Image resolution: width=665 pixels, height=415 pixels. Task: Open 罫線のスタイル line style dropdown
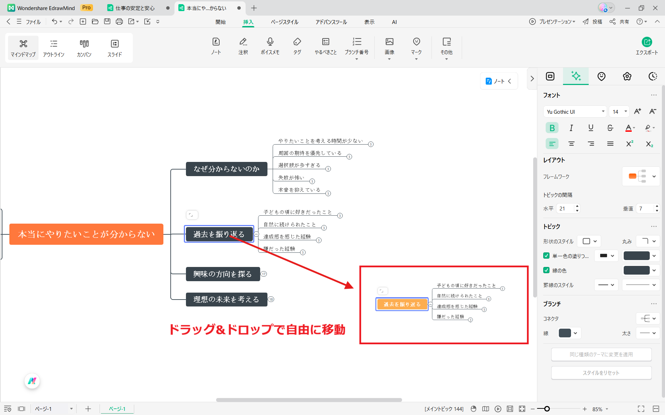606,285
